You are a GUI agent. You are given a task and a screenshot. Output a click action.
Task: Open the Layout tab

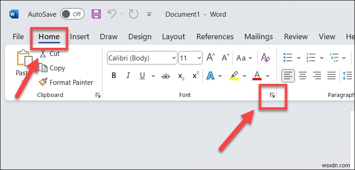(173, 37)
